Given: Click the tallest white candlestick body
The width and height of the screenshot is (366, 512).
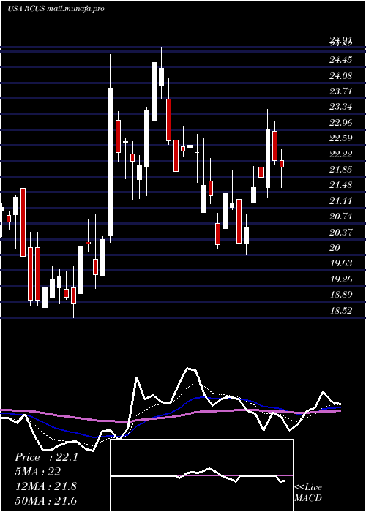Looking at the screenshot, I should click(x=111, y=162).
